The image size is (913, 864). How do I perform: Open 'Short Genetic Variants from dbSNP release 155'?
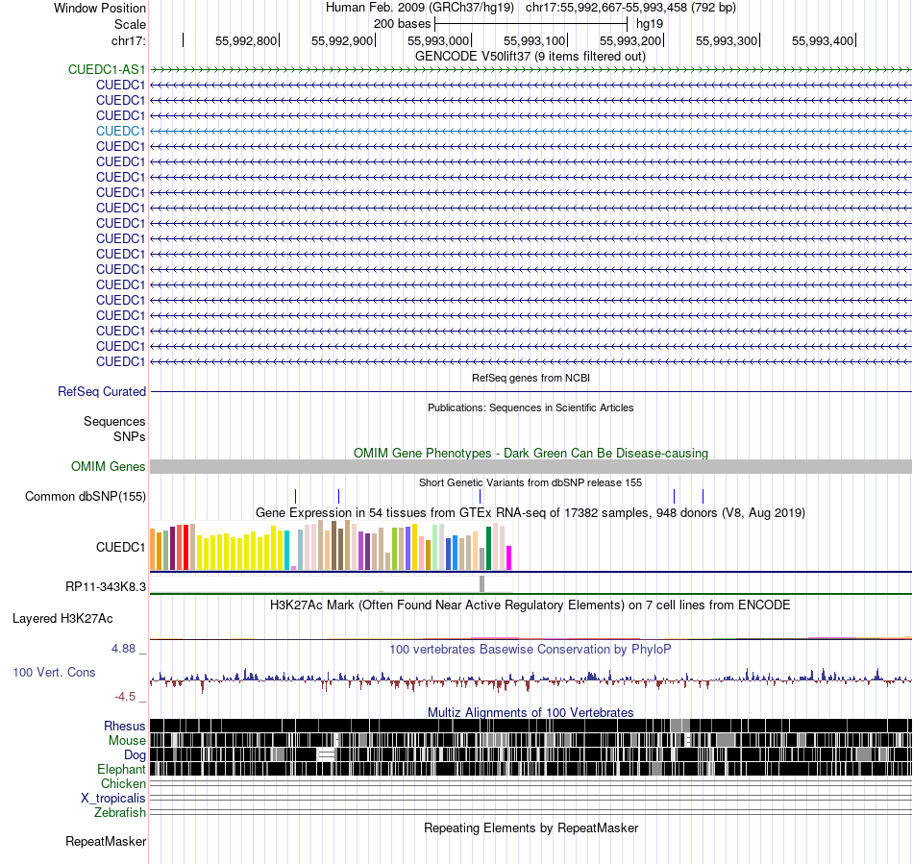pos(531,482)
